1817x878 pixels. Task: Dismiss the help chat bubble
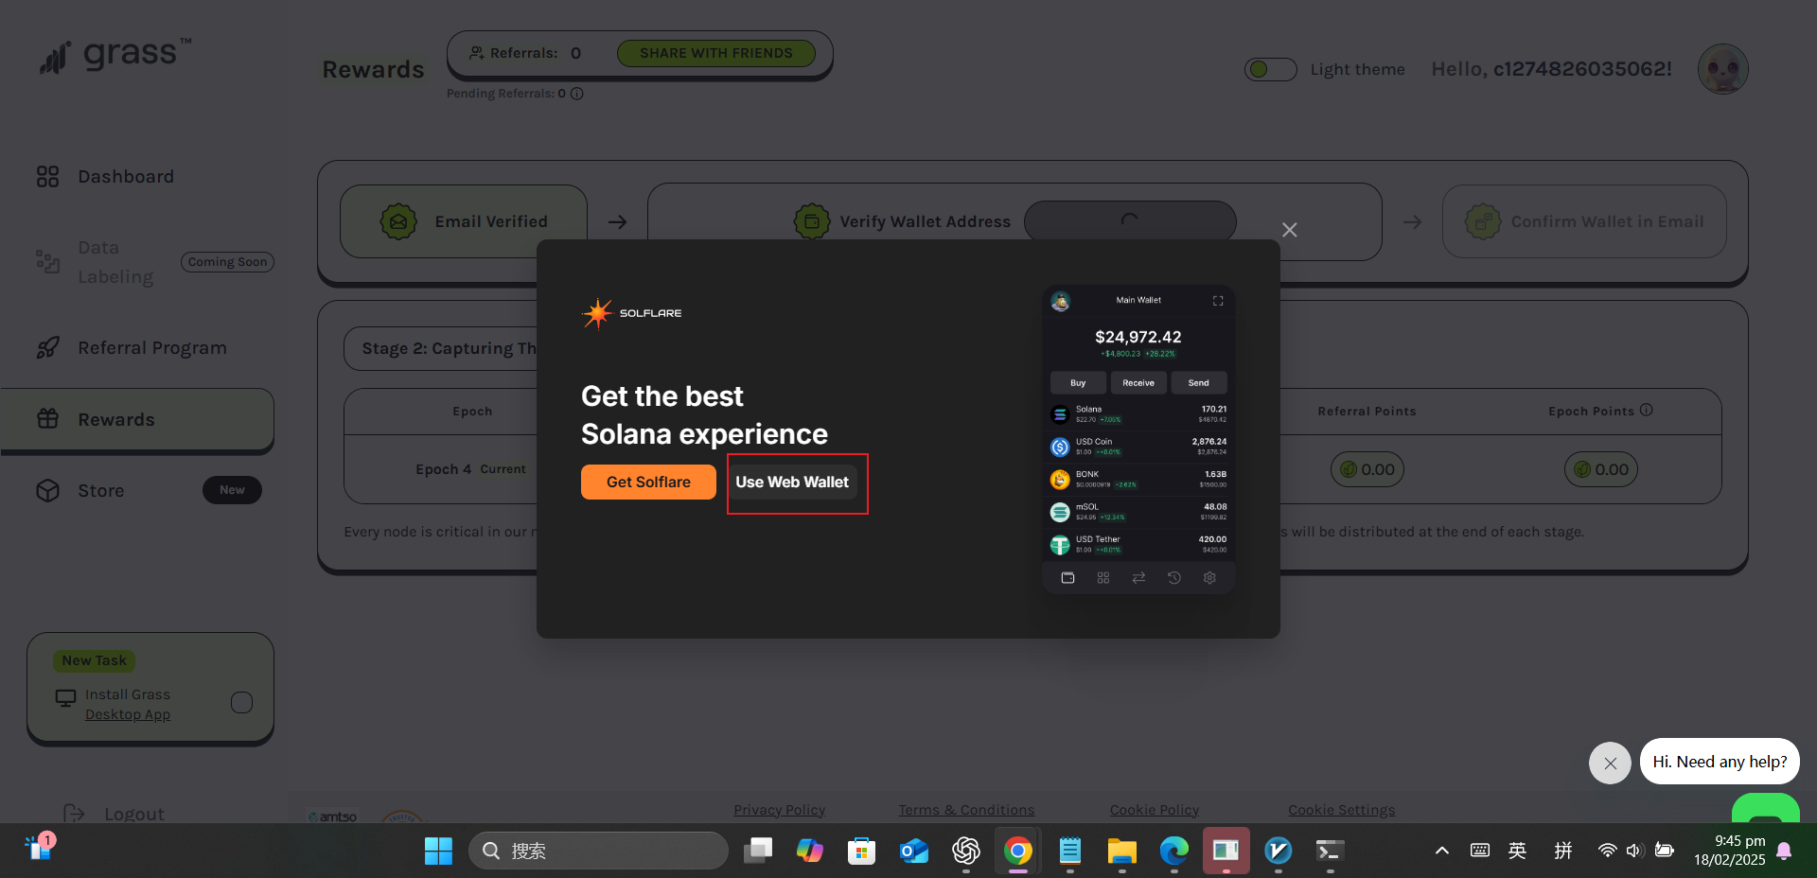pyautogui.click(x=1610, y=763)
